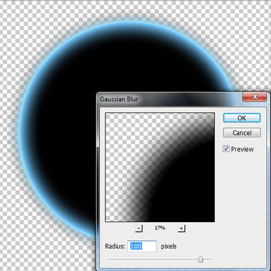Click the 17% zoom level text
Screen dimensions: 271x271
160,228
